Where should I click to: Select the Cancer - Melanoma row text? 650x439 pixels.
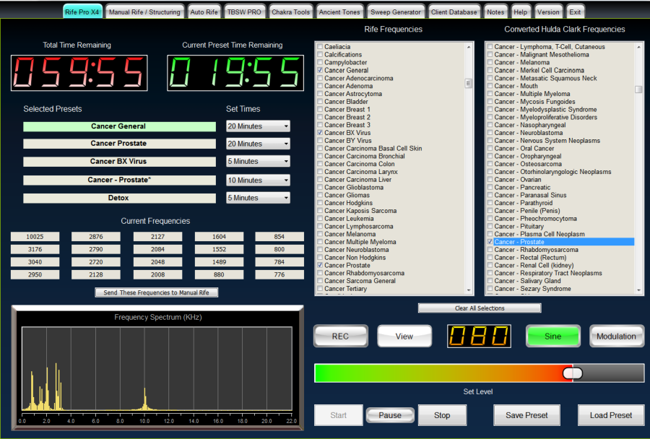[x=522, y=62]
